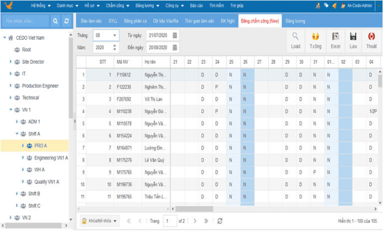
Task: Open calendar picker for Đến ngày
Action: (175, 47)
